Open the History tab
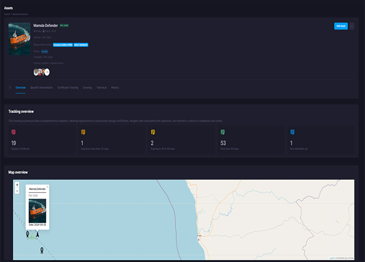This screenshot has height=262, width=365. click(x=115, y=87)
